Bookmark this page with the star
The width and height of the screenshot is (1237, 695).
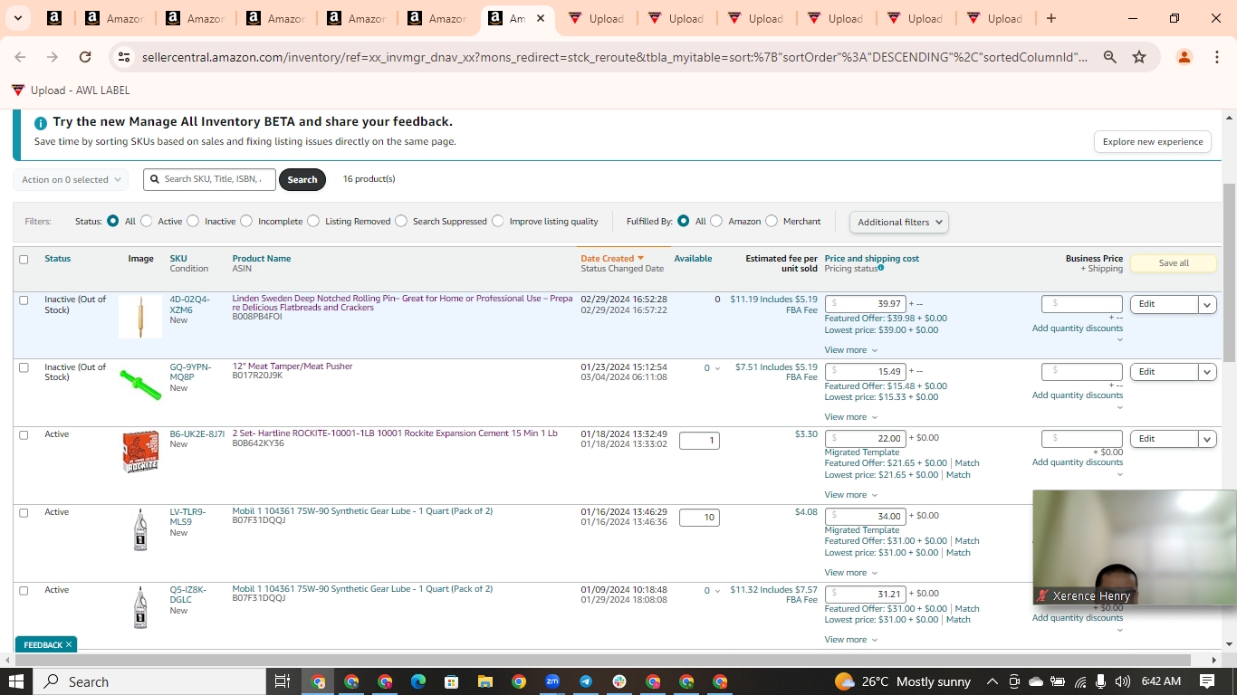coord(1139,57)
